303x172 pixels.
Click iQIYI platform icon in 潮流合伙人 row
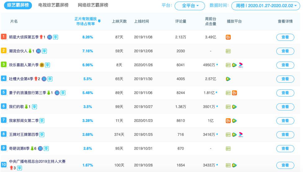point(228,51)
